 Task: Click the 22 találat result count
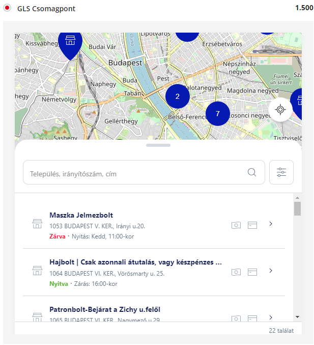click(x=281, y=331)
